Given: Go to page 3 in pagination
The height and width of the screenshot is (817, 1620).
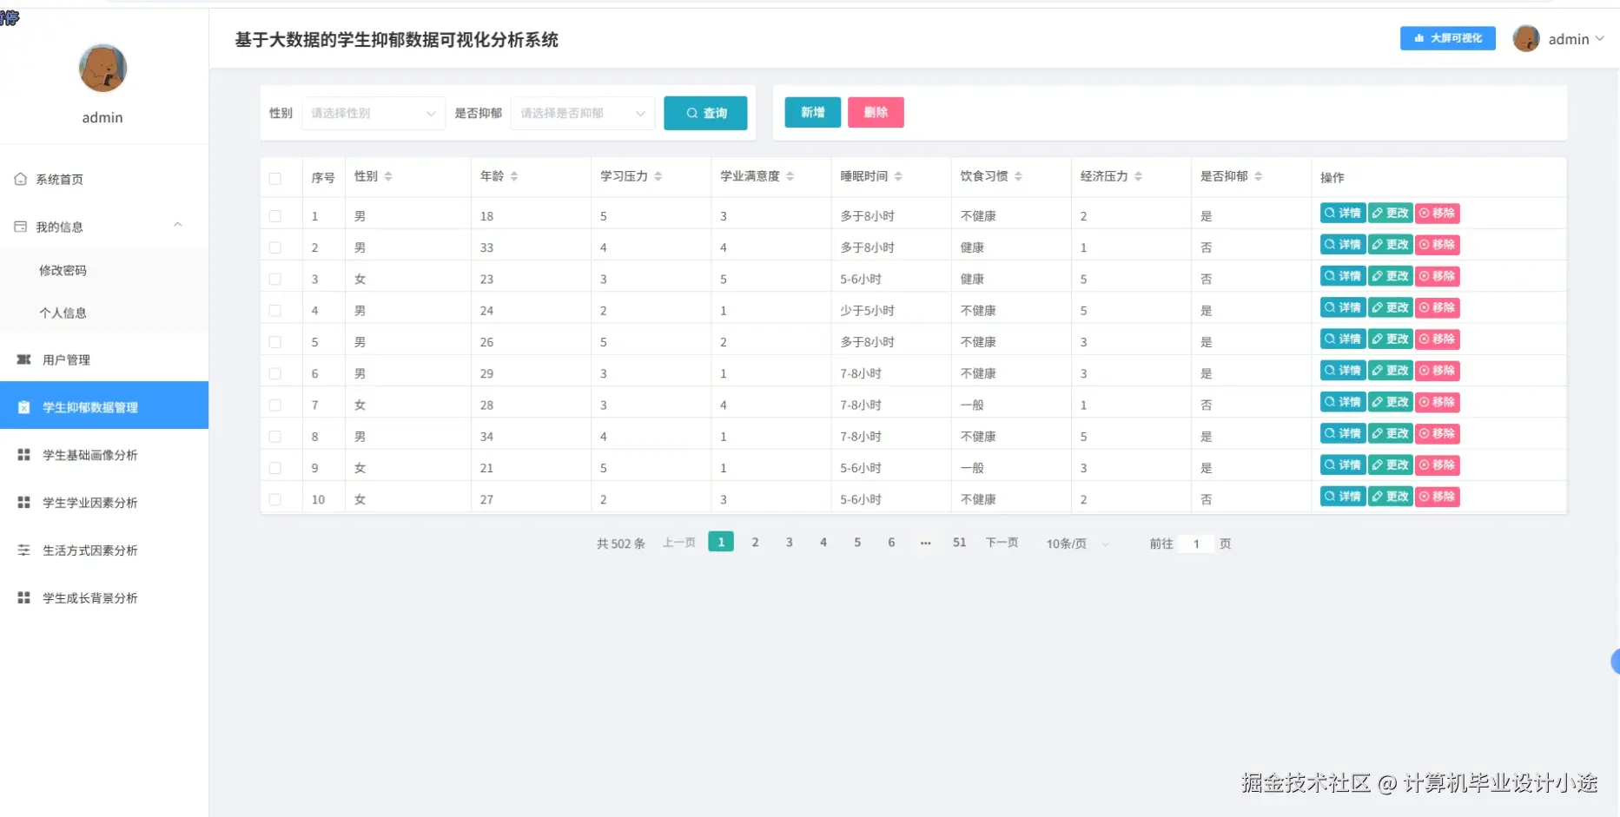Looking at the screenshot, I should click(x=789, y=542).
